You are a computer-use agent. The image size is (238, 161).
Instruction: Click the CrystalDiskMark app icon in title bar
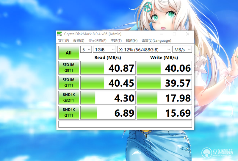(x=59, y=34)
